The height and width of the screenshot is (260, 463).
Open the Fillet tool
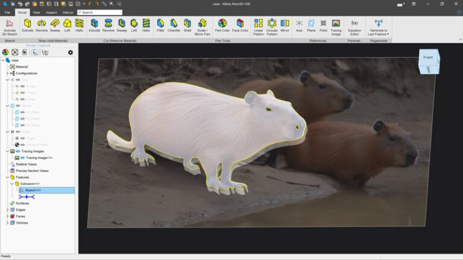[160, 26]
